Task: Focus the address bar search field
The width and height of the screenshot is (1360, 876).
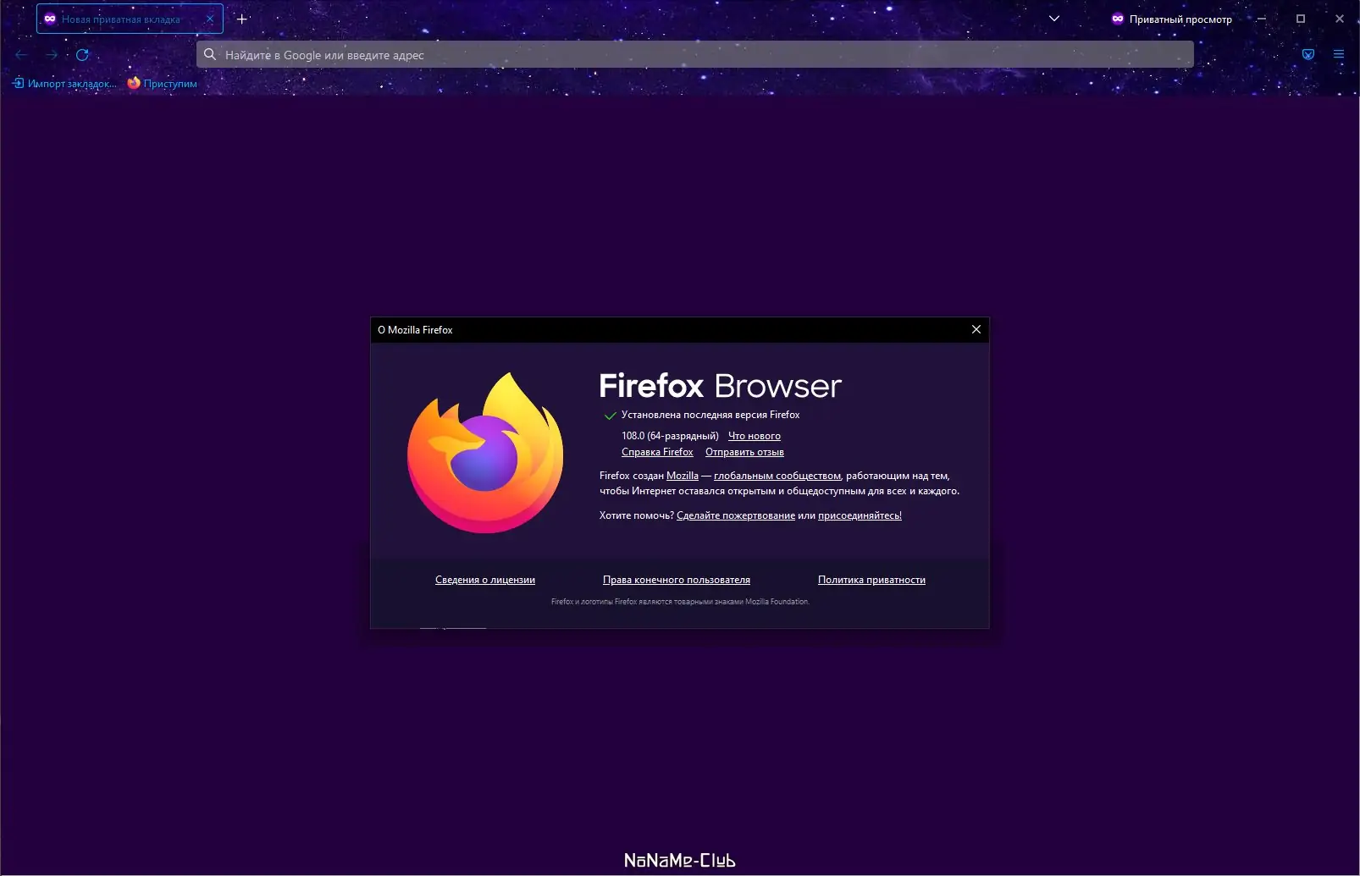Action: pyautogui.click(x=695, y=55)
